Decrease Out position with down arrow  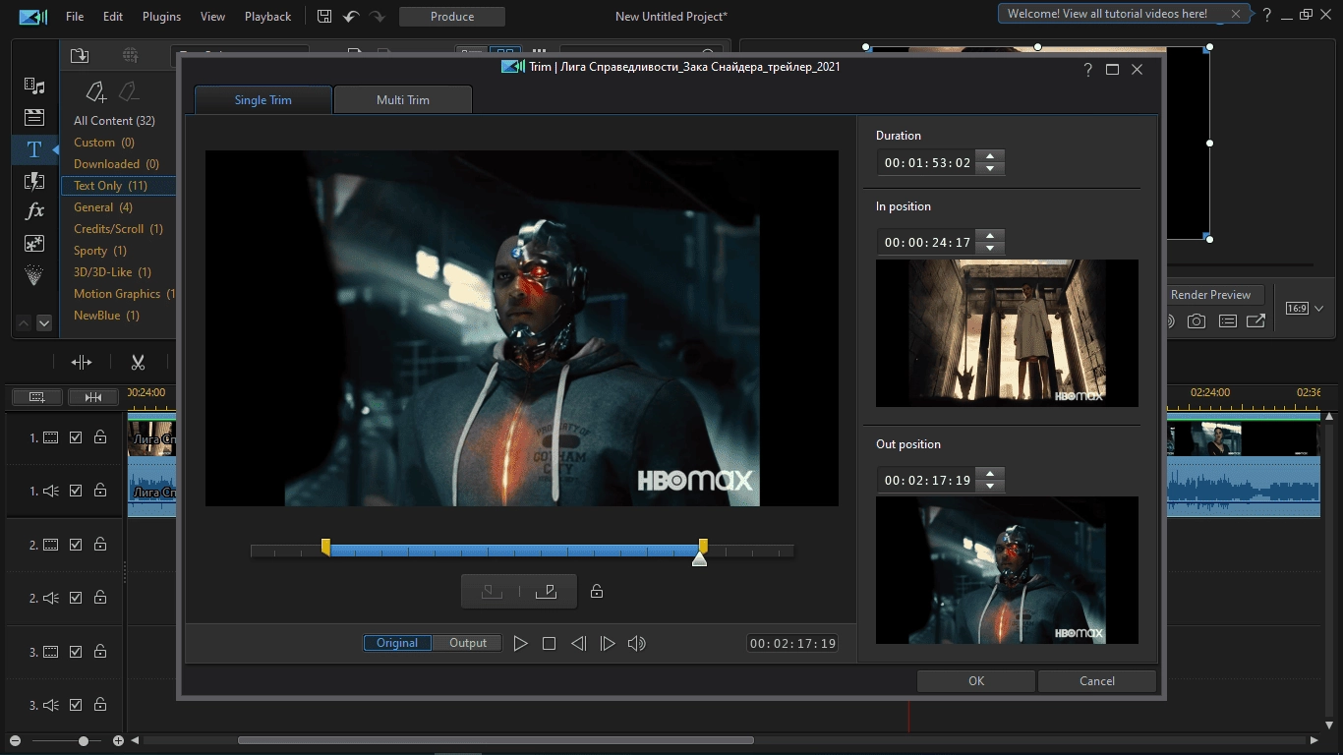990,487
